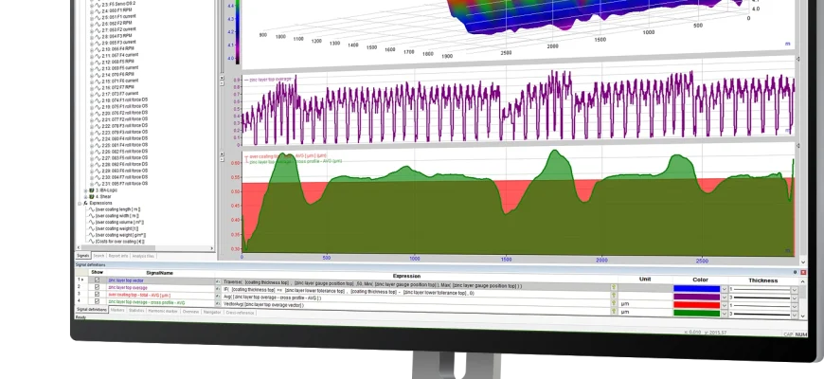Toggle Show checkbox for zinc layer top average
The width and height of the screenshot is (824, 379).
96,288
